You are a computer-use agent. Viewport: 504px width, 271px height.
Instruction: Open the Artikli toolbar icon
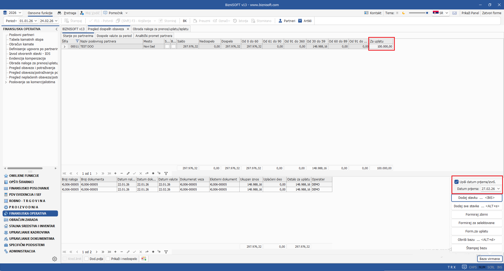click(300, 21)
